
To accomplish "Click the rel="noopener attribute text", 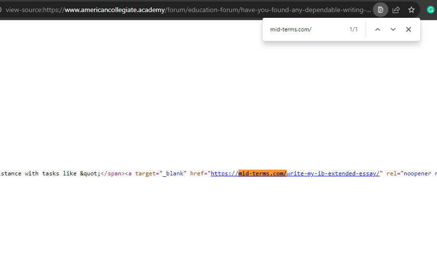I will (x=409, y=173).
